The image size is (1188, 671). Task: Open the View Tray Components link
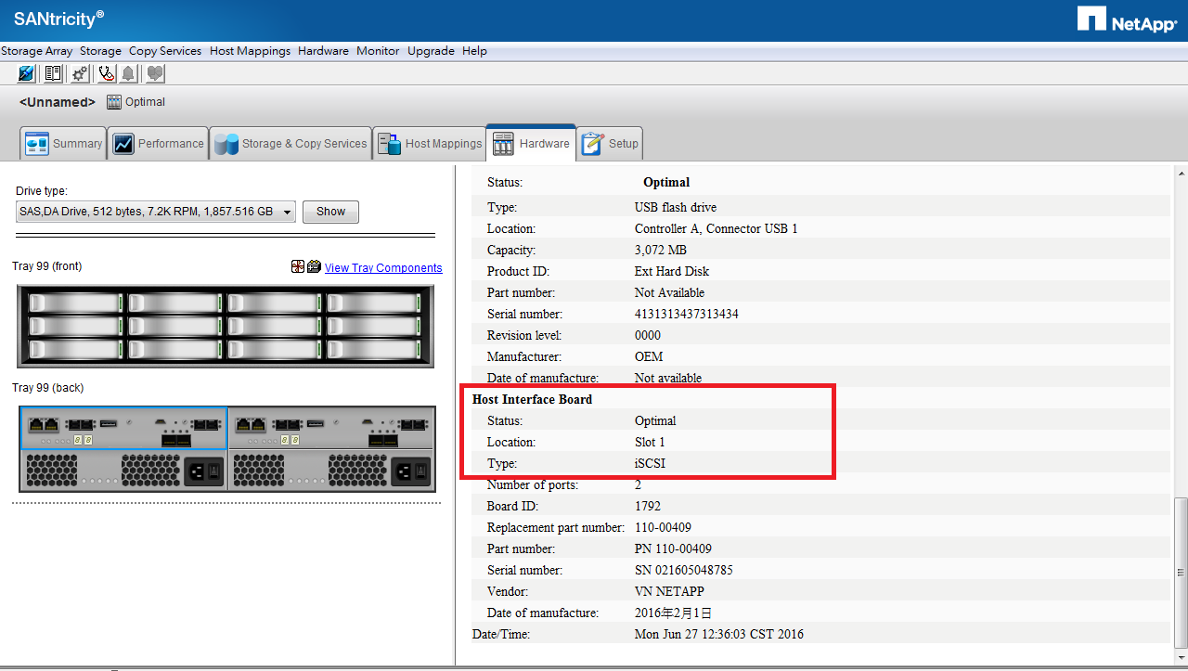click(x=383, y=268)
